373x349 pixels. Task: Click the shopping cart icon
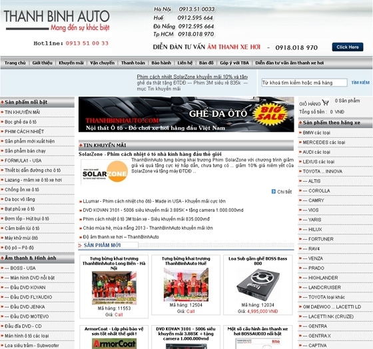326,103
